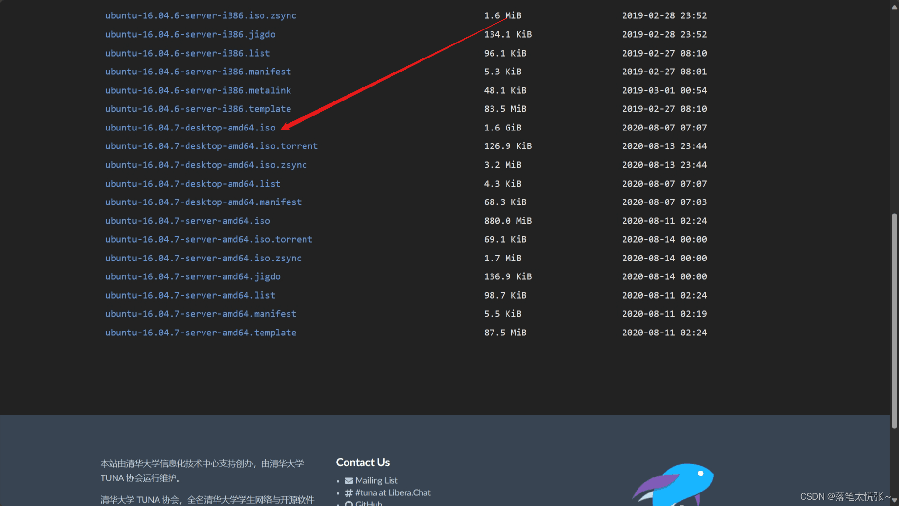Screen dimensions: 899x506
Task: Click the GitHub logo icon
Action: point(349,503)
